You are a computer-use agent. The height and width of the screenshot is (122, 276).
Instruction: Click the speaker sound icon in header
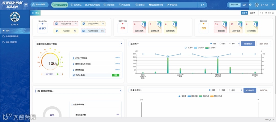click(250, 5)
